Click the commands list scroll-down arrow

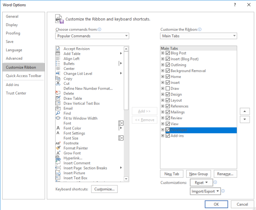coord(126,179)
